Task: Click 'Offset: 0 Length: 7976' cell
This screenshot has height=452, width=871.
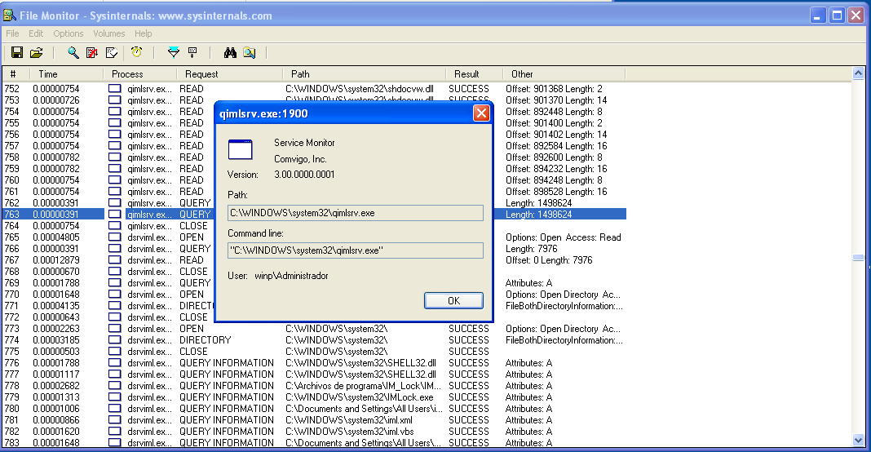Action: click(549, 260)
